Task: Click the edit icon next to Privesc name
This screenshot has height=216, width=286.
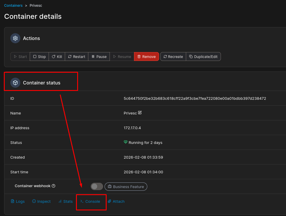Action: 140,113
